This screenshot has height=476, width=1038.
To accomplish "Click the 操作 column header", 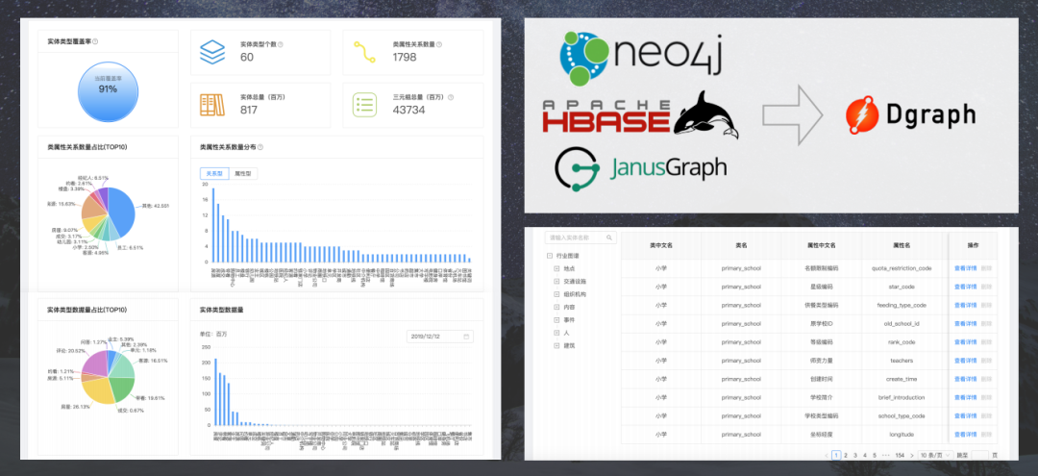I will pyautogui.click(x=973, y=245).
